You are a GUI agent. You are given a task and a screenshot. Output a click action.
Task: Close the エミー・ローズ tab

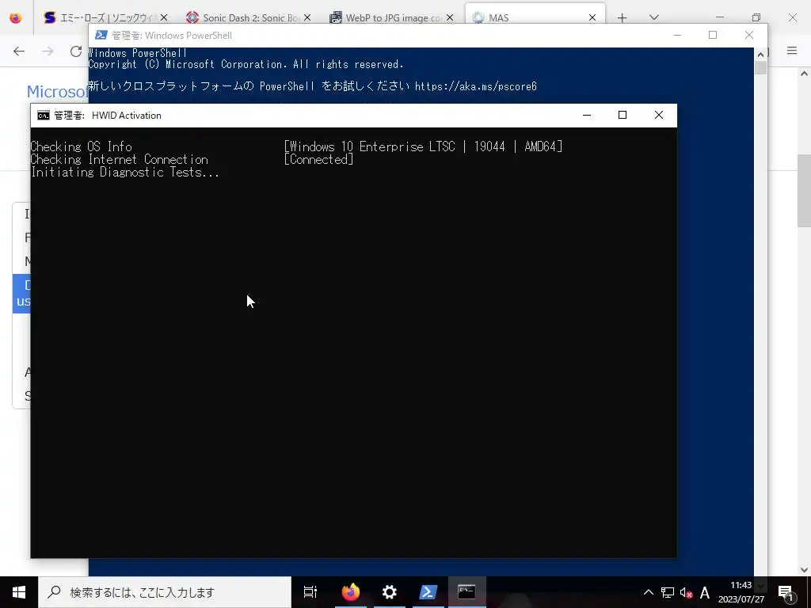tap(164, 17)
